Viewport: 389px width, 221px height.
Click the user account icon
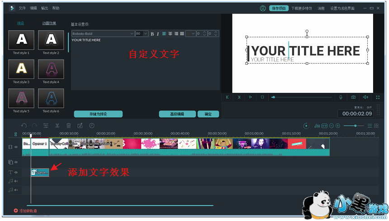click(263, 8)
